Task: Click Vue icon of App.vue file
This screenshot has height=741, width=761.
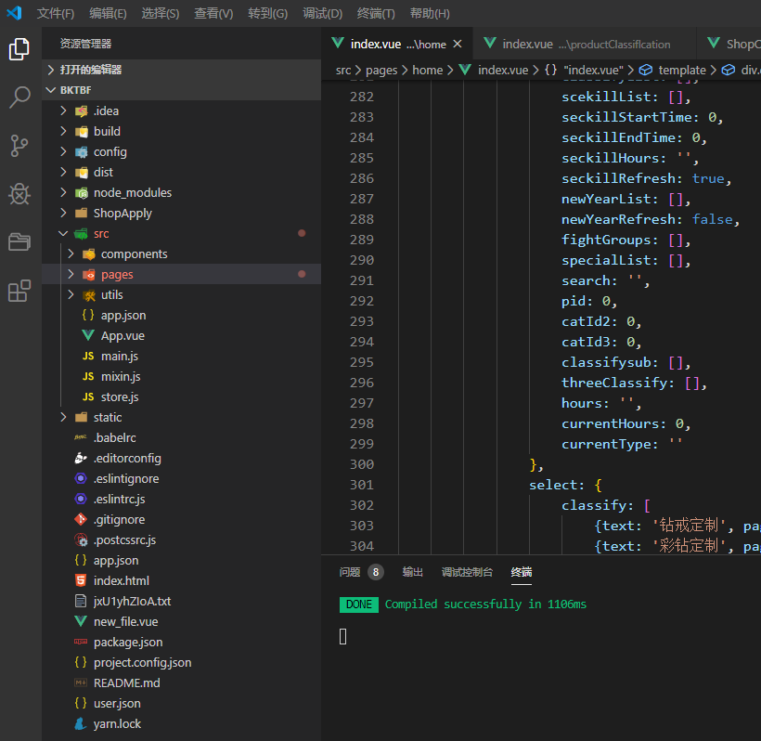Action: 88,335
